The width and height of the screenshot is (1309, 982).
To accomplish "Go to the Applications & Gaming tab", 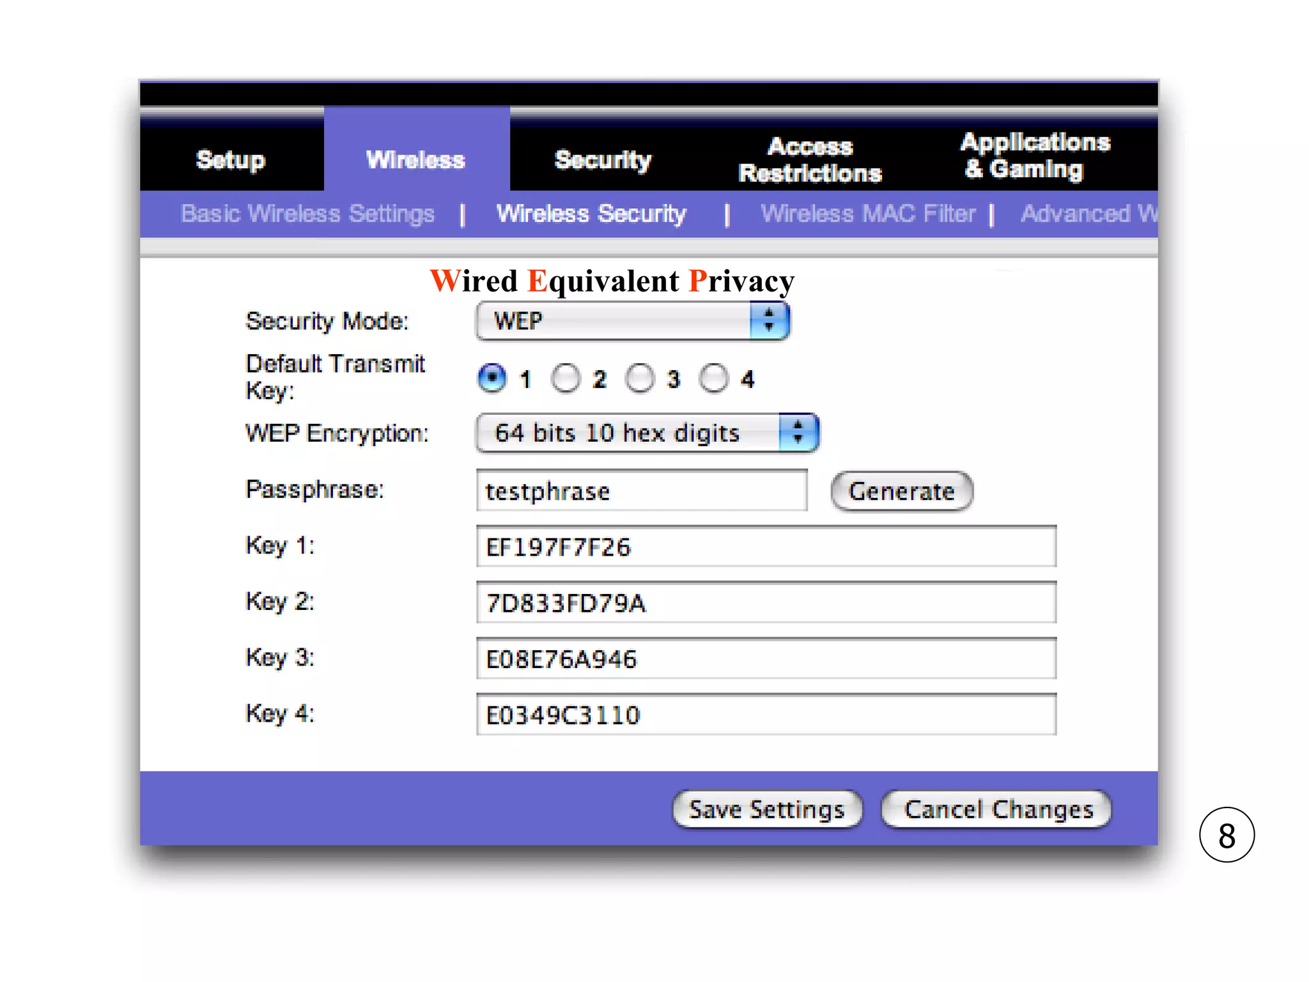I will 1035,155.
